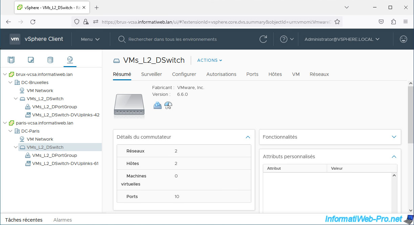Viewport: 414px width, 225px height.
Task: Open the Menu dropdown
Action: click(x=90, y=39)
